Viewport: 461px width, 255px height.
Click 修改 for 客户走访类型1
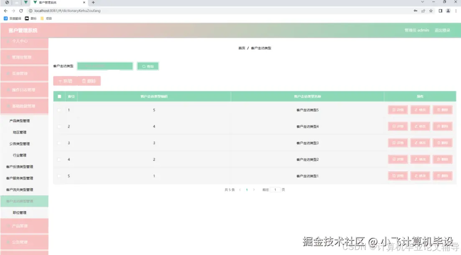420,176
